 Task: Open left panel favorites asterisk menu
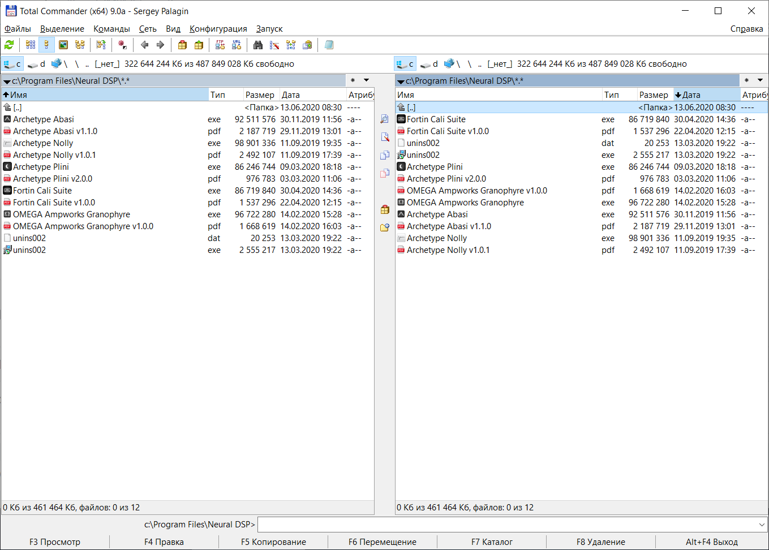point(353,80)
